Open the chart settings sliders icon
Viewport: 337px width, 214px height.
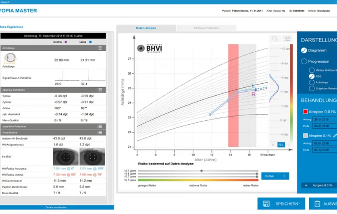click(287, 39)
